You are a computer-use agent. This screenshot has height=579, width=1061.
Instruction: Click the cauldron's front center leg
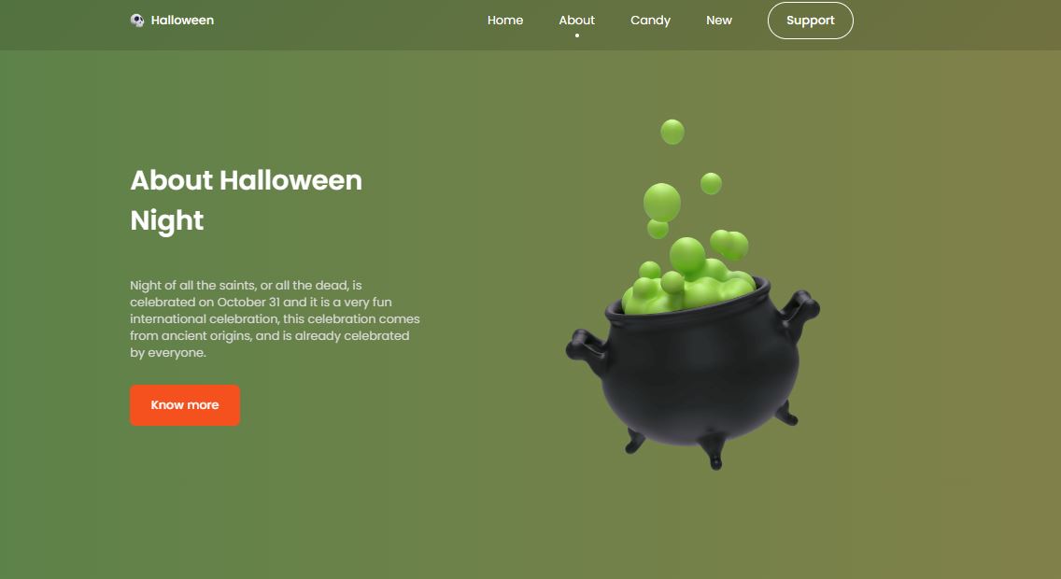click(714, 451)
